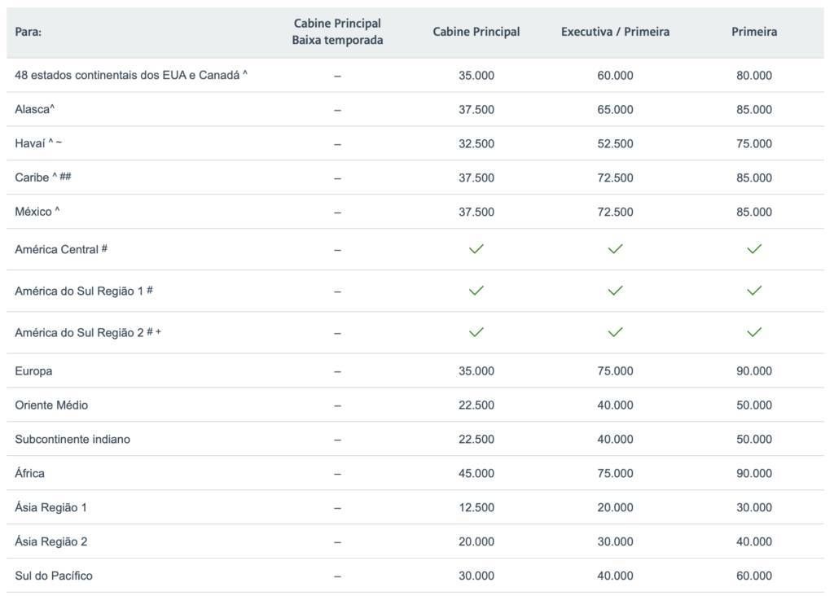This screenshot has width=834, height=596.
Task: Click the checkmark for América Central under Cabine Principal
Action: [476, 249]
